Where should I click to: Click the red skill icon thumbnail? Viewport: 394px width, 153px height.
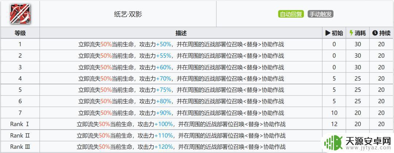click(x=20, y=14)
